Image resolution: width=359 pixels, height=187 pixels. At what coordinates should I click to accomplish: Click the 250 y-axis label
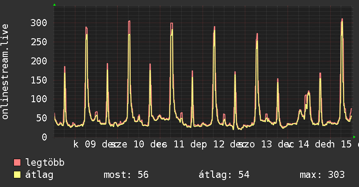[x=39, y=42]
